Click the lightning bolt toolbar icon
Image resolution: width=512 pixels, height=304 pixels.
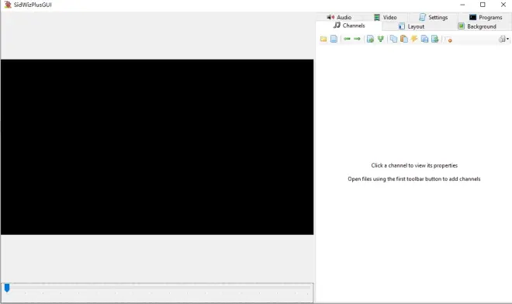(x=414, y=39)
